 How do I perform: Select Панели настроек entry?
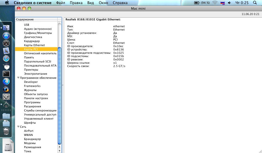pos(36,98)
